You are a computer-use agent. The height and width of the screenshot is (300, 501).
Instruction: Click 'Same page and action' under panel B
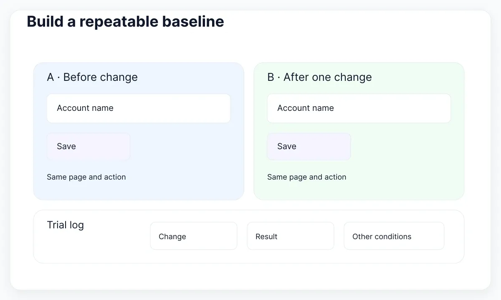click(x=307, y=177)
